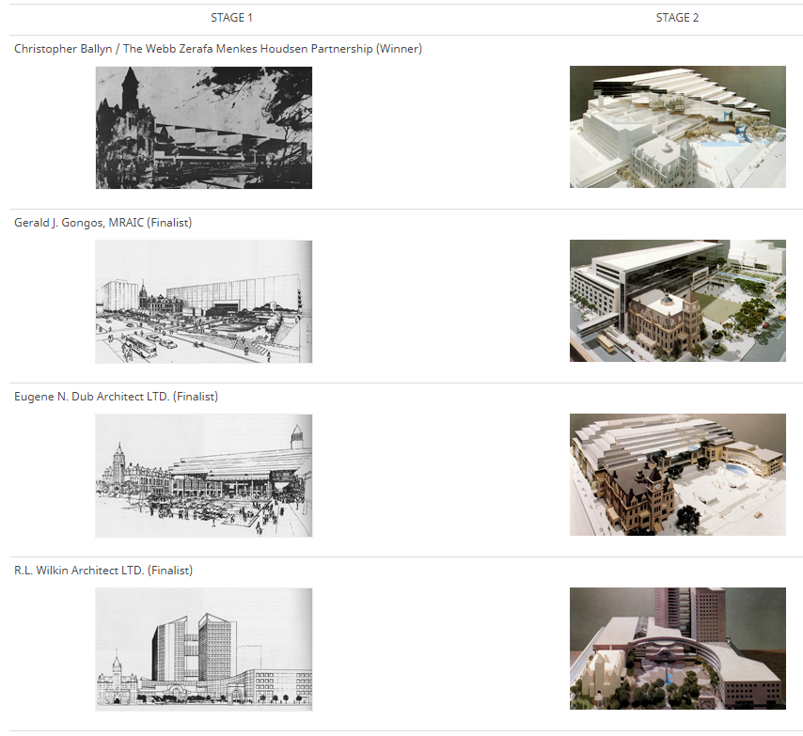
Task: Click the STAGE 1 column header
Action: pyautogui.click(x=231, y=18)
